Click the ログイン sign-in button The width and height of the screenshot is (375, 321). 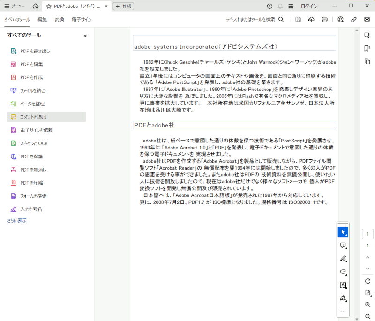pos(309,7)
